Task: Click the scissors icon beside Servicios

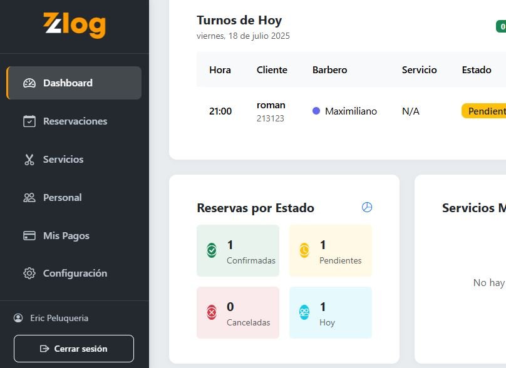Action: point(28,159)
